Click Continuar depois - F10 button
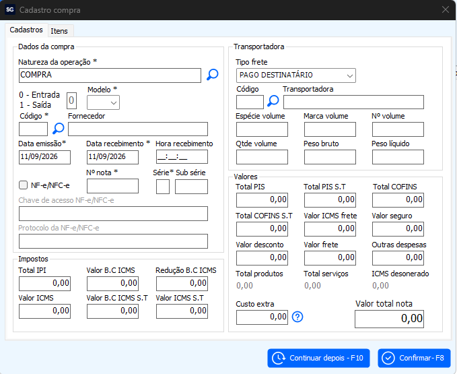This screenshot has width=457, height=374. tap(318, 358)
